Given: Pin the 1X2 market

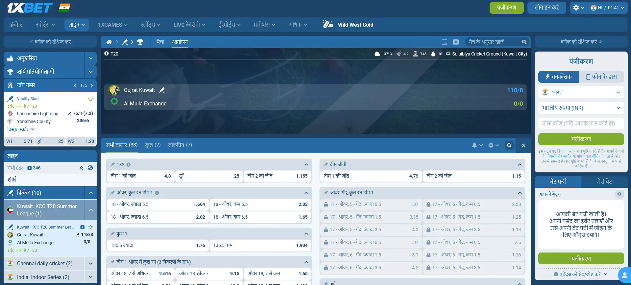Looking at the screenshot, I should pos(112,164).
